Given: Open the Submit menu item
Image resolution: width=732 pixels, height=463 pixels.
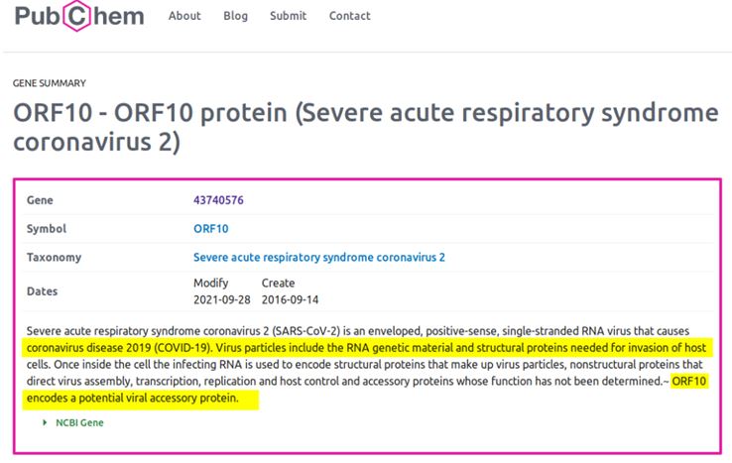Looking at the screenshot, I should tap(288, 16).
